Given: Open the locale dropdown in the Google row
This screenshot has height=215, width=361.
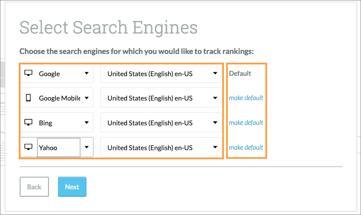Looking at the screenshot, I should coord(161,74).
